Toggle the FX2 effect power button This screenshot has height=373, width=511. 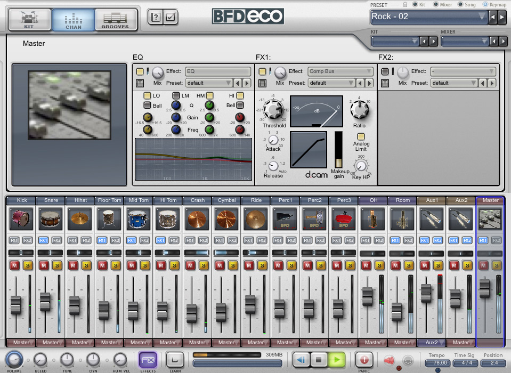tap(385, 71)
